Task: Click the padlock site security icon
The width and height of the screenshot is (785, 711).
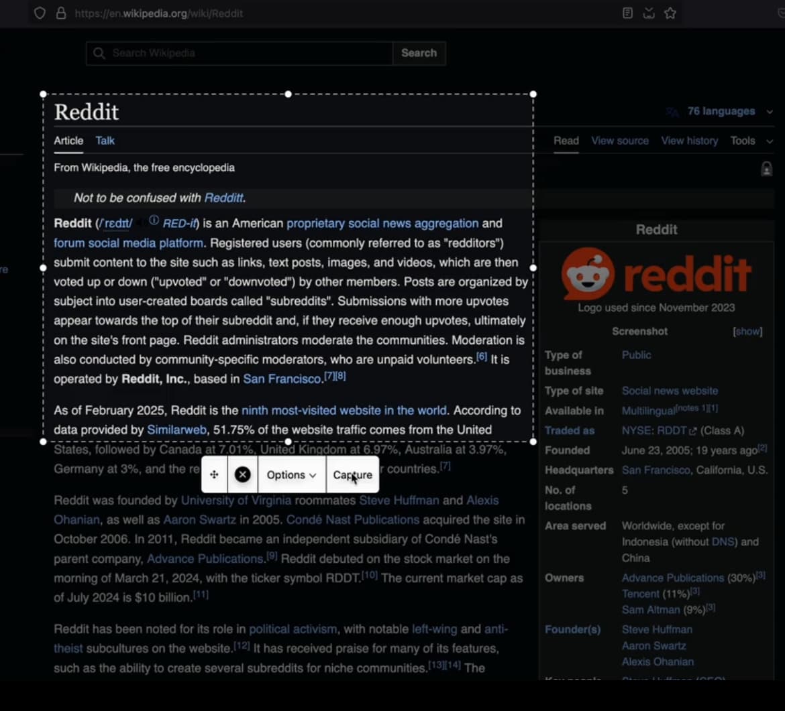Action: click(x=61, y=13)
